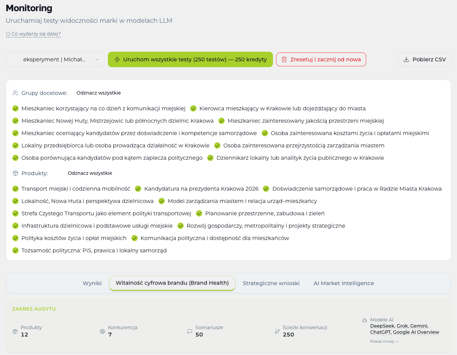
Task: Toggle Model zarządzania miastem checkbox
Action: click(x=162, y=201)
